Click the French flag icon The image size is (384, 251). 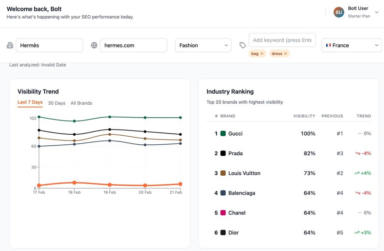[328, 45]
